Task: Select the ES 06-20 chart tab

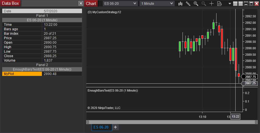Action: (x=102, y=127)
